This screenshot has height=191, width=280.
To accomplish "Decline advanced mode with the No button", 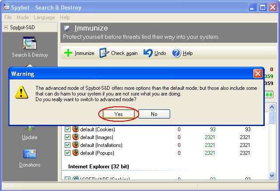I will pos(154,114).
